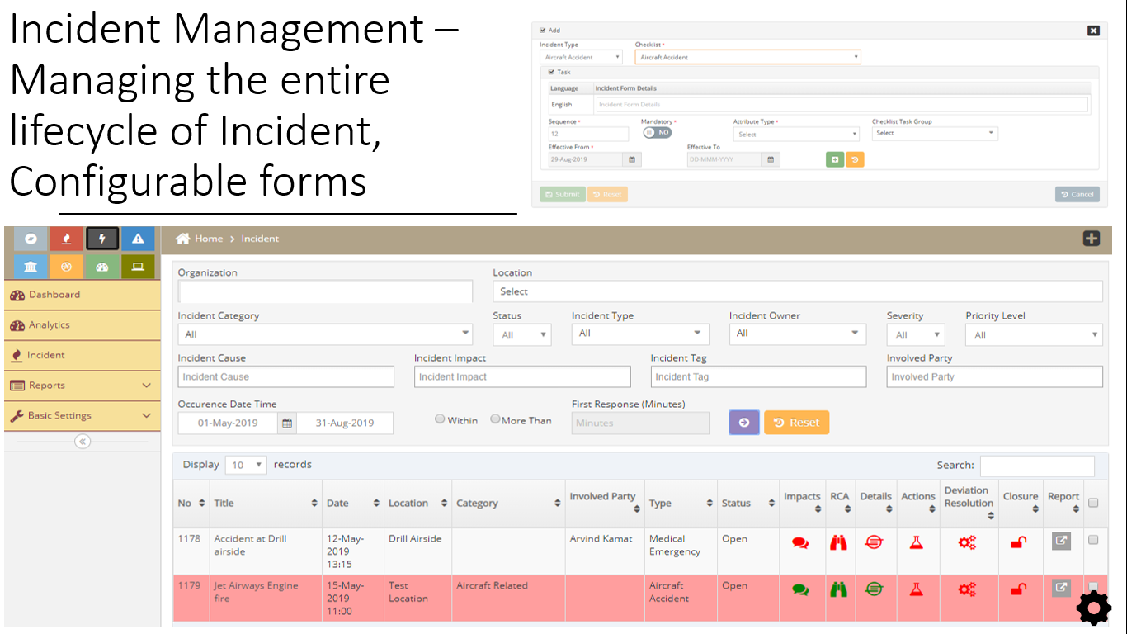Click the Home icon in breadcrumb
Screen dimensions: 1127x634
(x=183, y=239)
